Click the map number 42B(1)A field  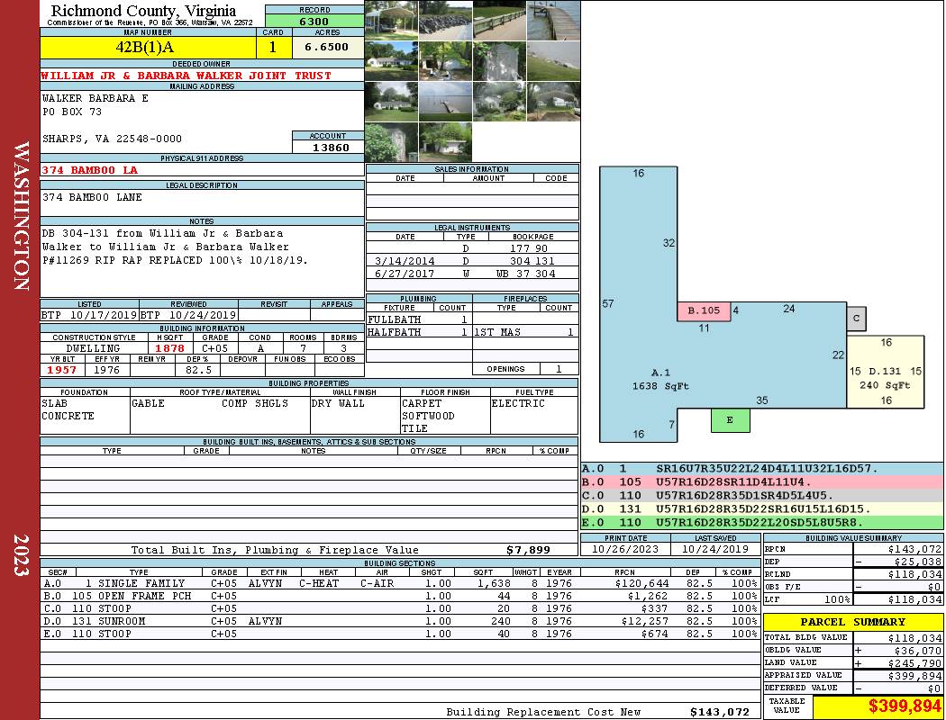(148, 47)
